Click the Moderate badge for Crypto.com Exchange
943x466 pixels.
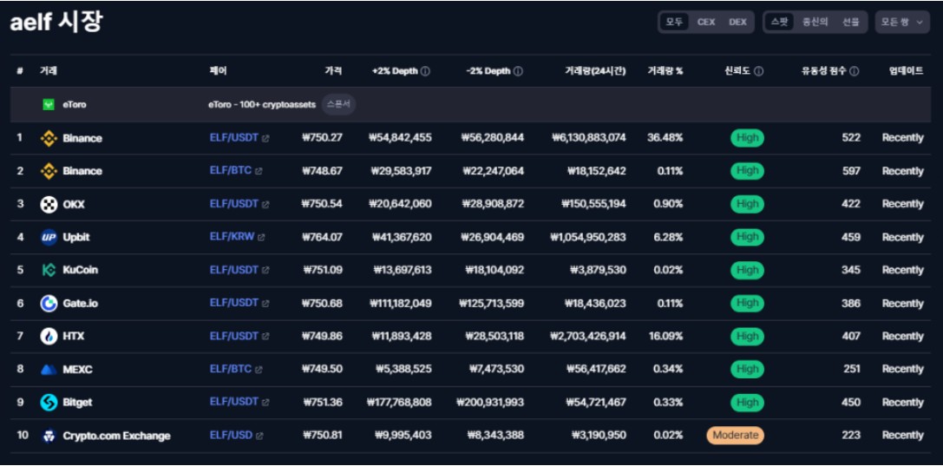tap(735, 436)
